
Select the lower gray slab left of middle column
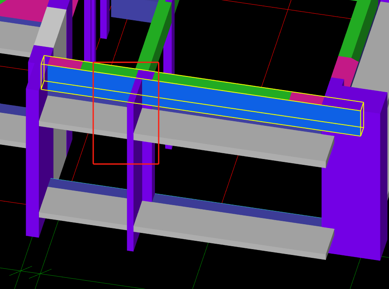[83, 208]
